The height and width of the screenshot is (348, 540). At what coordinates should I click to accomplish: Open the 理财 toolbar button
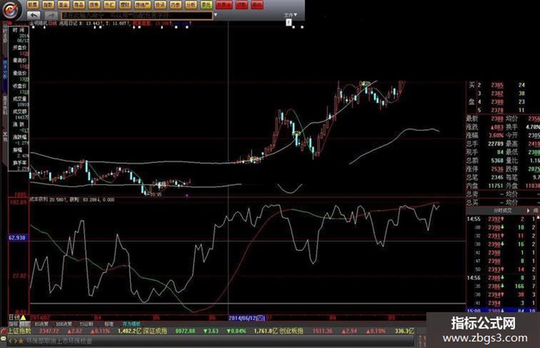click(125, 5)
